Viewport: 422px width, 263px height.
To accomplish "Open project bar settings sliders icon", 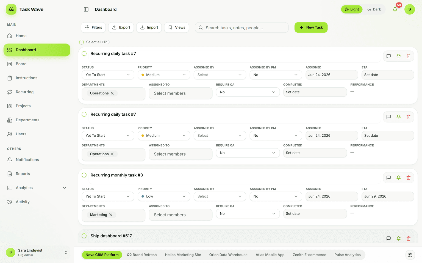I will click(410, 255).
